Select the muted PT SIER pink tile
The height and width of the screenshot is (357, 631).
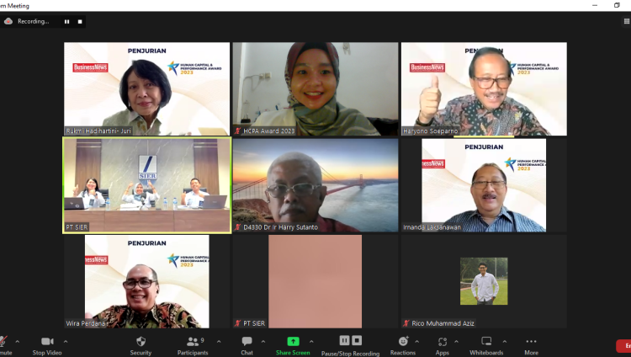pos(315,281)
